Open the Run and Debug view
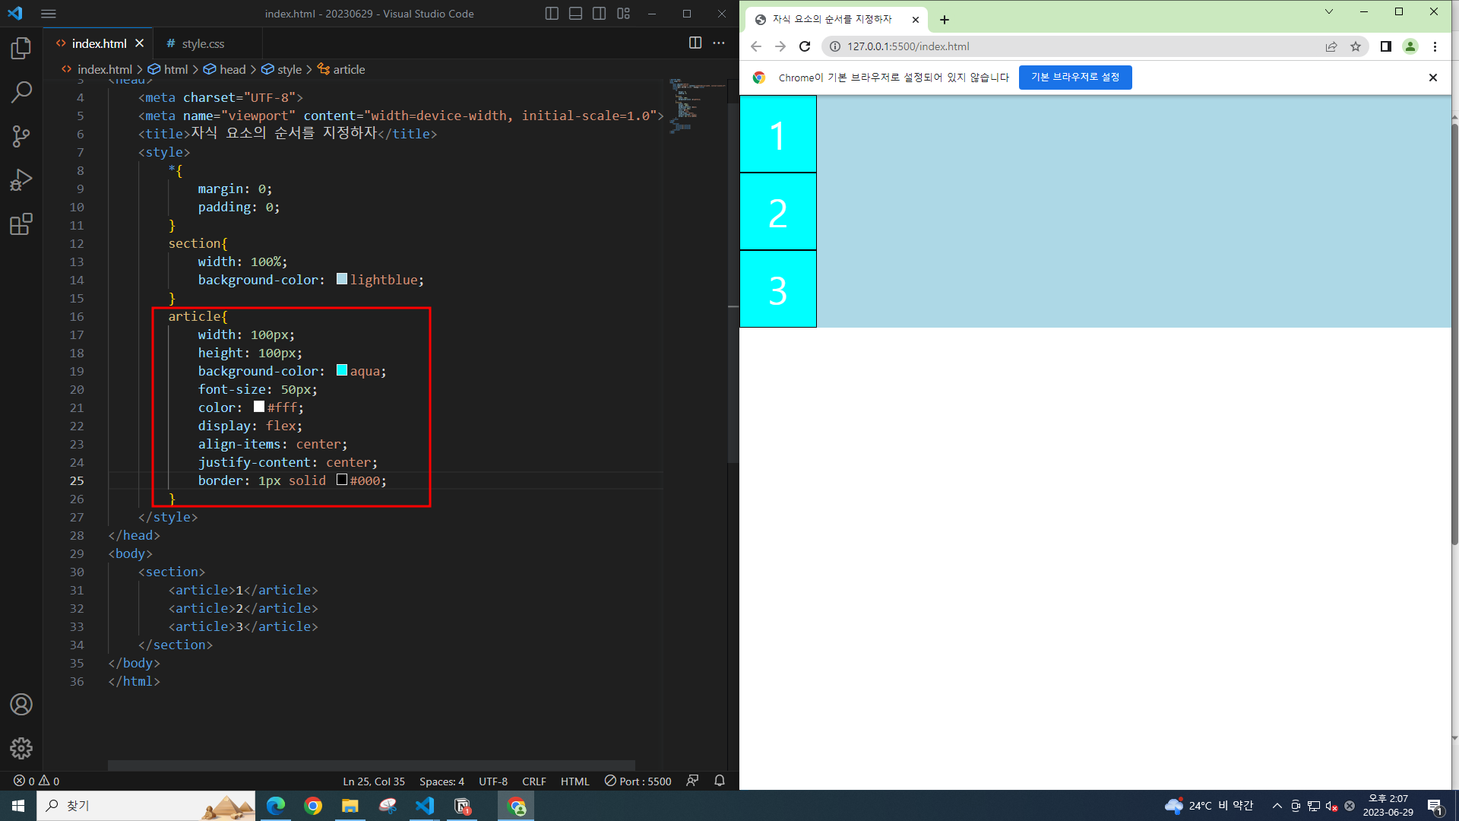 tap(21, 180)
